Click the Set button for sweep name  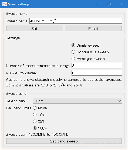tap(35, 29)
